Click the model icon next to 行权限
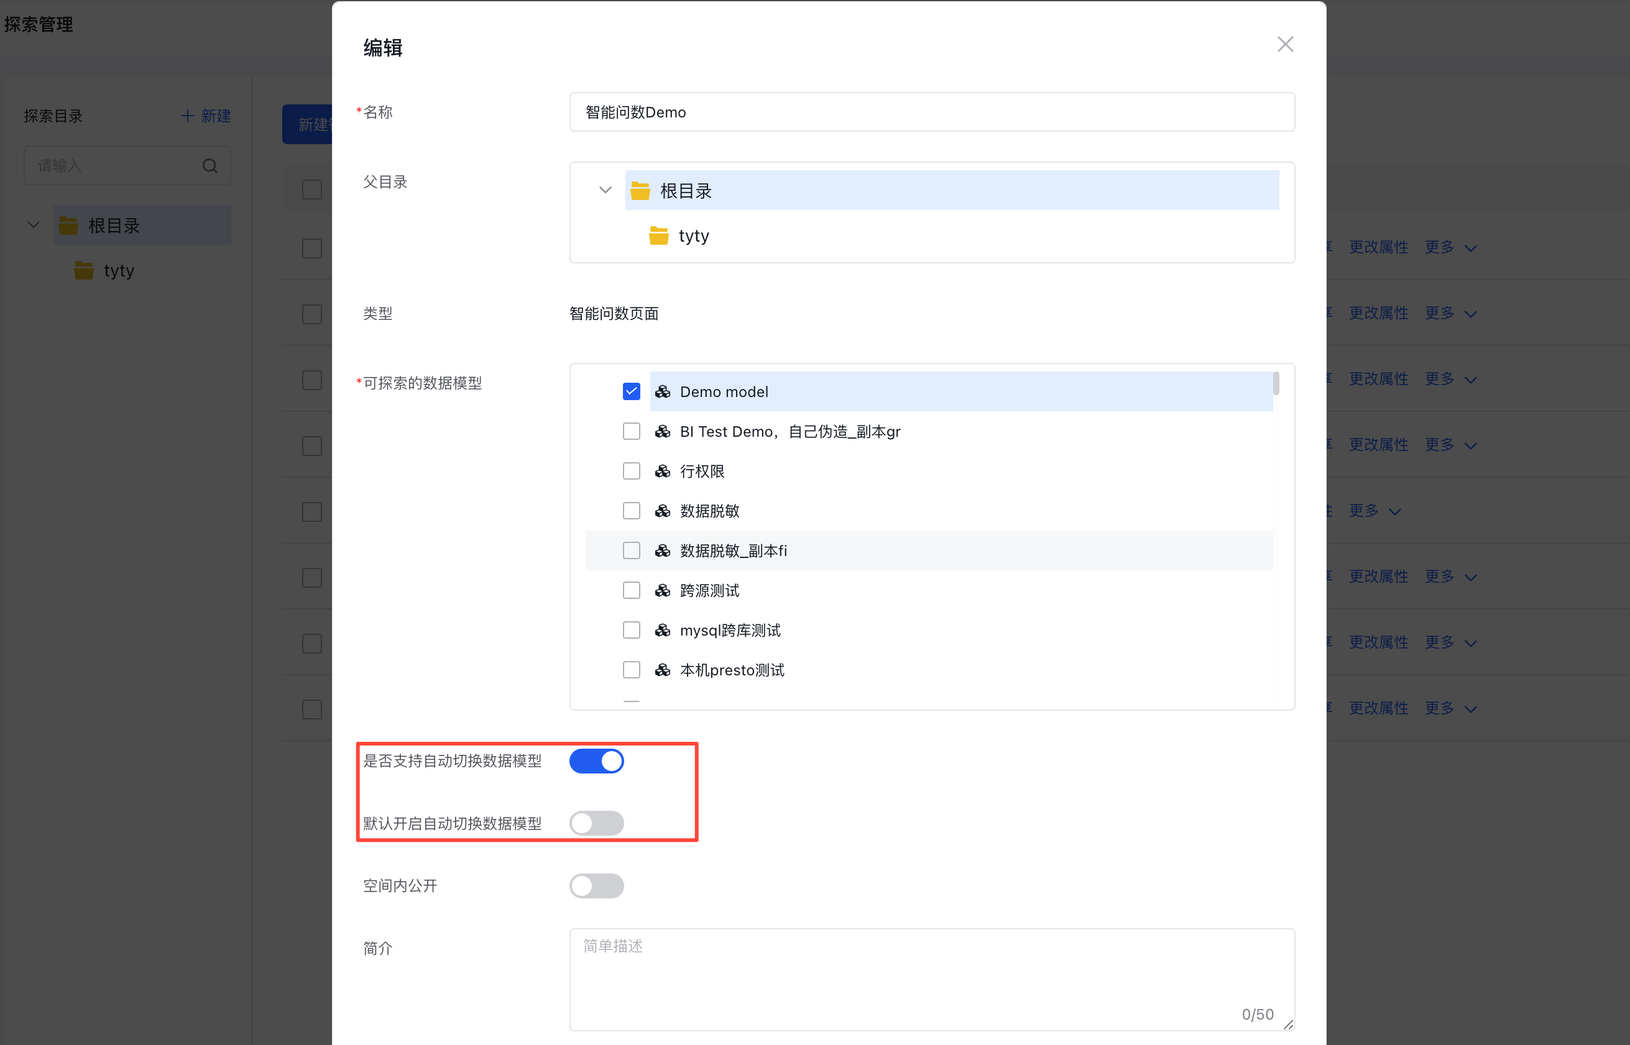The width and height of the screenshot is (1630, 1045). tap(663, 471)
